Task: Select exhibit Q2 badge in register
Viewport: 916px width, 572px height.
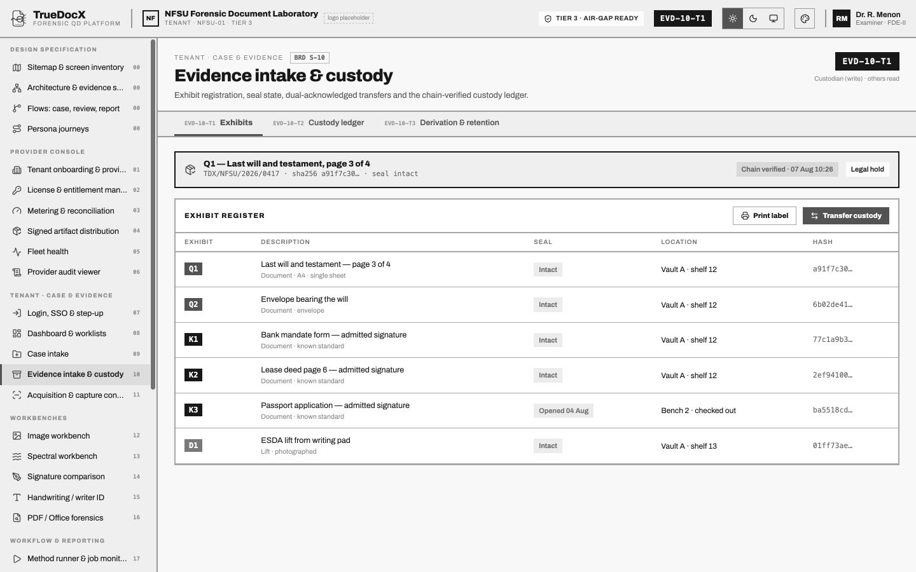Action: tap(193, 304)
